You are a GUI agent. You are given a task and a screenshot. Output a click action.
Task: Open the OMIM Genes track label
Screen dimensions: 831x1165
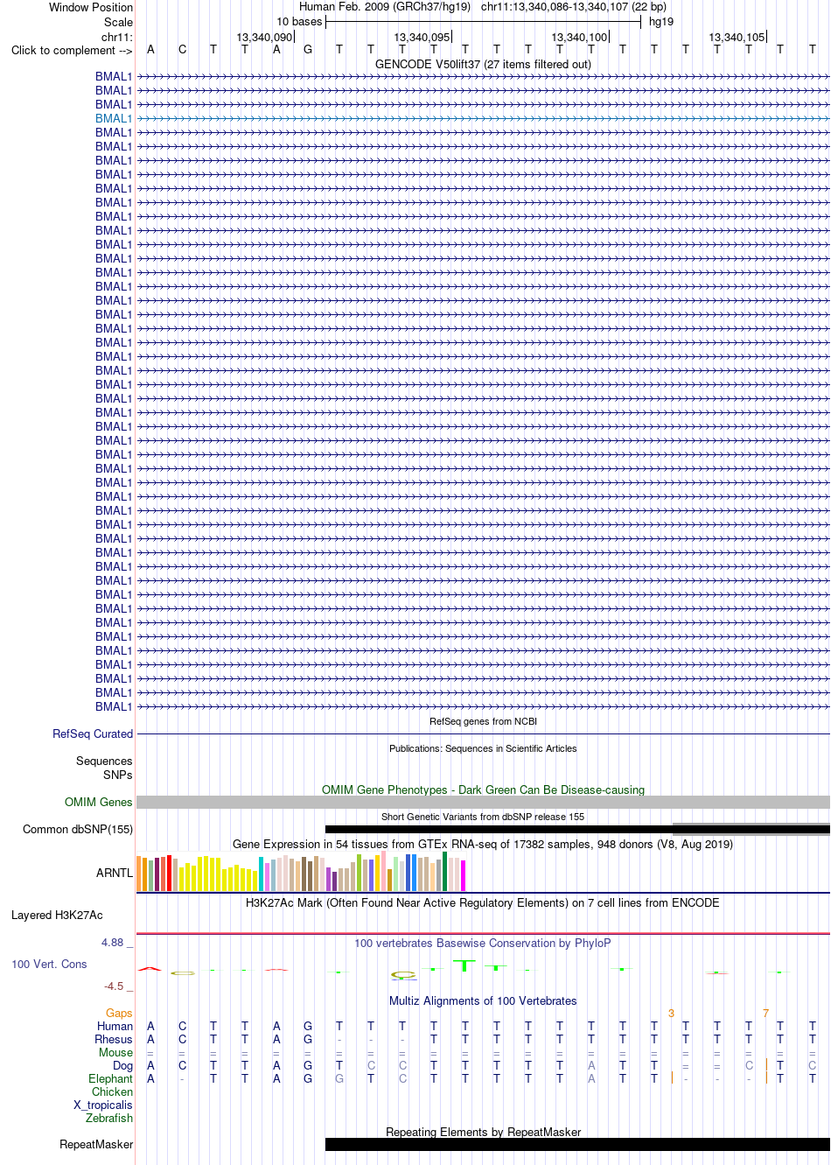[99, 802]
